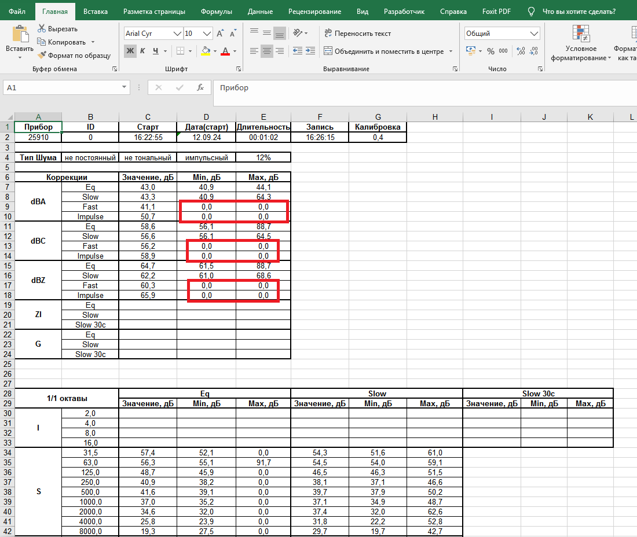637x537 pixels.
Task: Open the cell borders button
Action: click(x=180, y=51)
